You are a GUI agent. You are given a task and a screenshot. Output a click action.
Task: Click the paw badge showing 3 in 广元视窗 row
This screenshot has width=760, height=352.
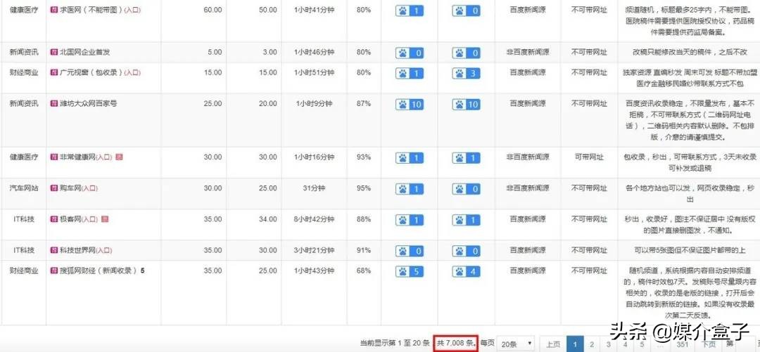467,73
